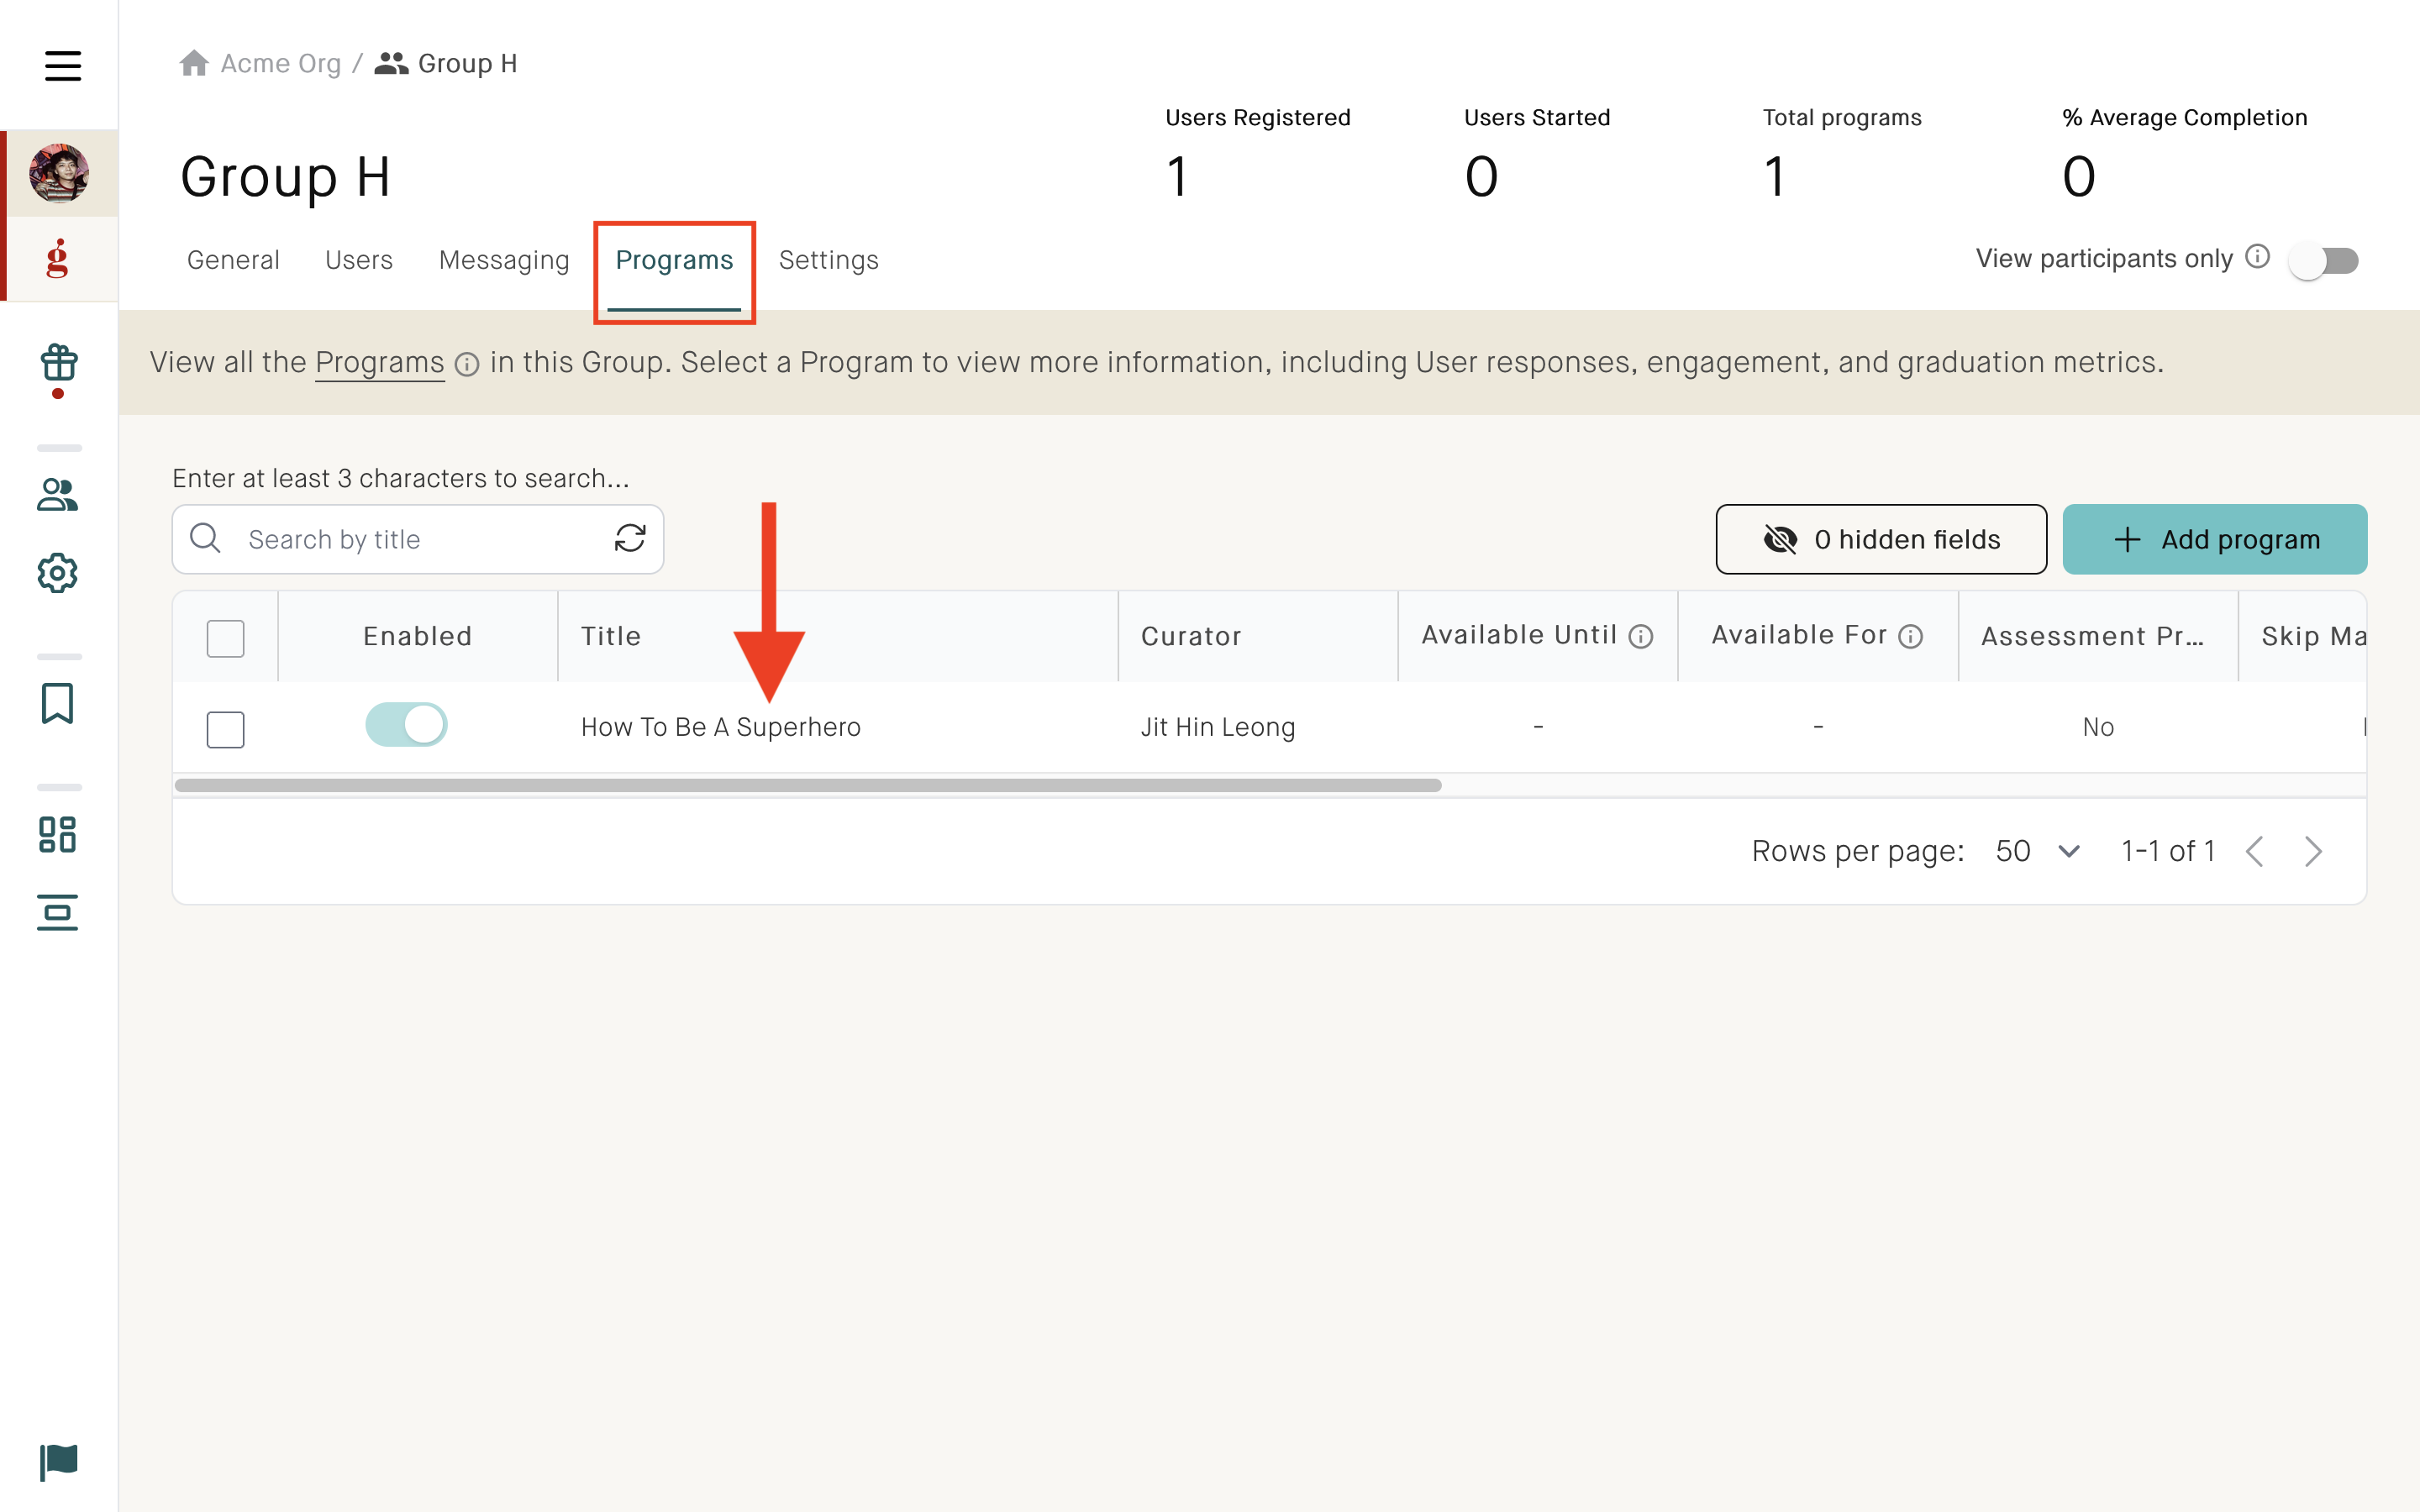The width and height of the screenshot is (2420, 1512).
Task: Switch to the Settings tab
Action: coord(829,259)
